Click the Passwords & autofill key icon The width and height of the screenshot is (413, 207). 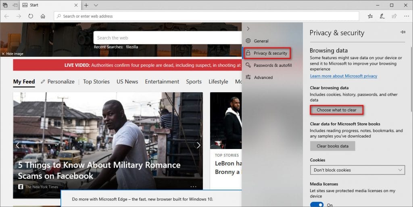[248, 65]
